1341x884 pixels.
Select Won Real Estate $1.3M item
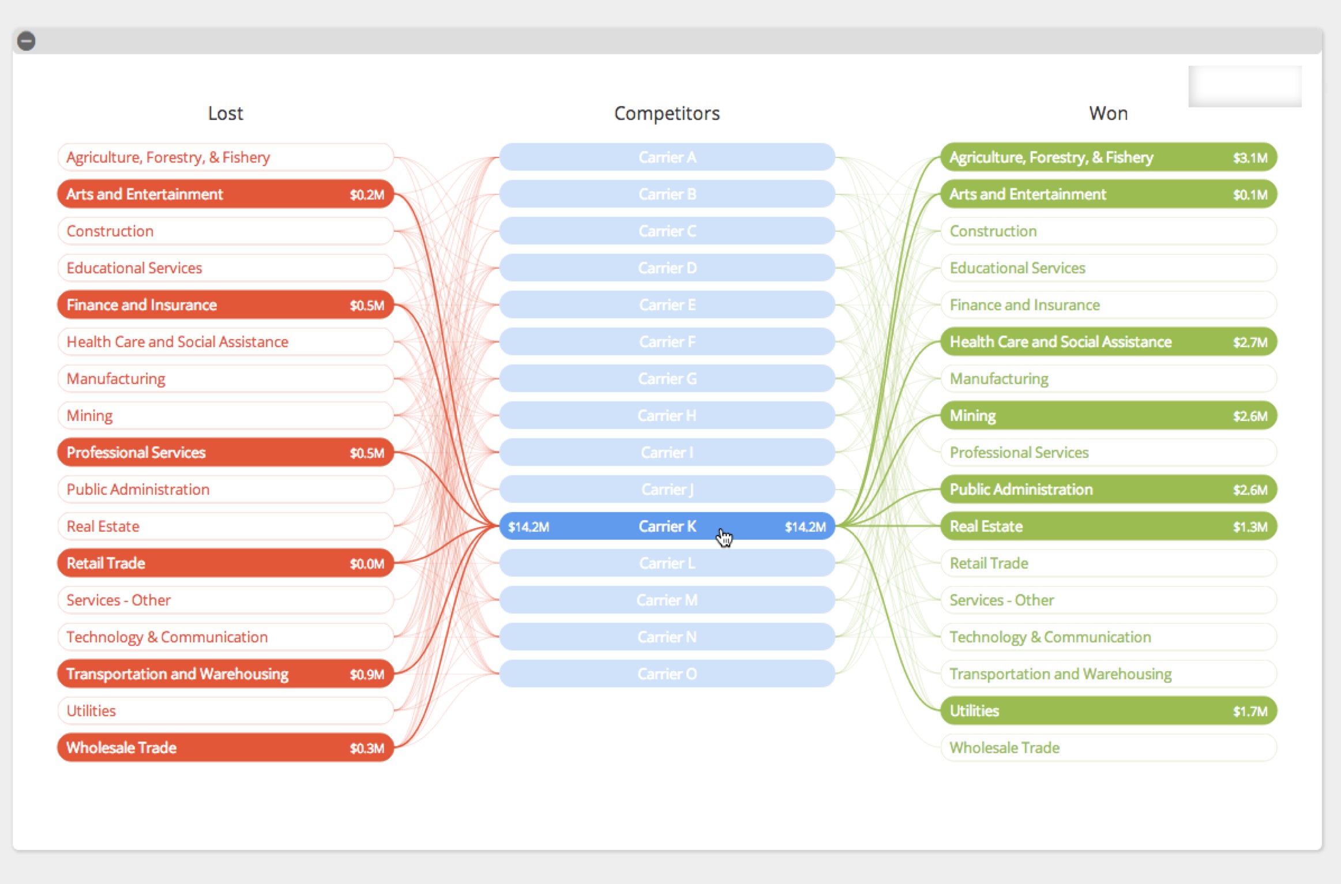point(1107,526)
